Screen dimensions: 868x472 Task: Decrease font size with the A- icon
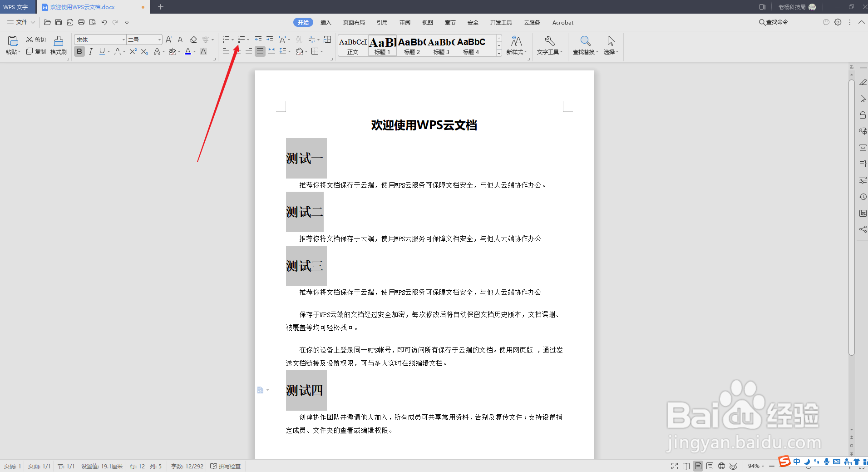pyautogui.click(x=181, y=40)
